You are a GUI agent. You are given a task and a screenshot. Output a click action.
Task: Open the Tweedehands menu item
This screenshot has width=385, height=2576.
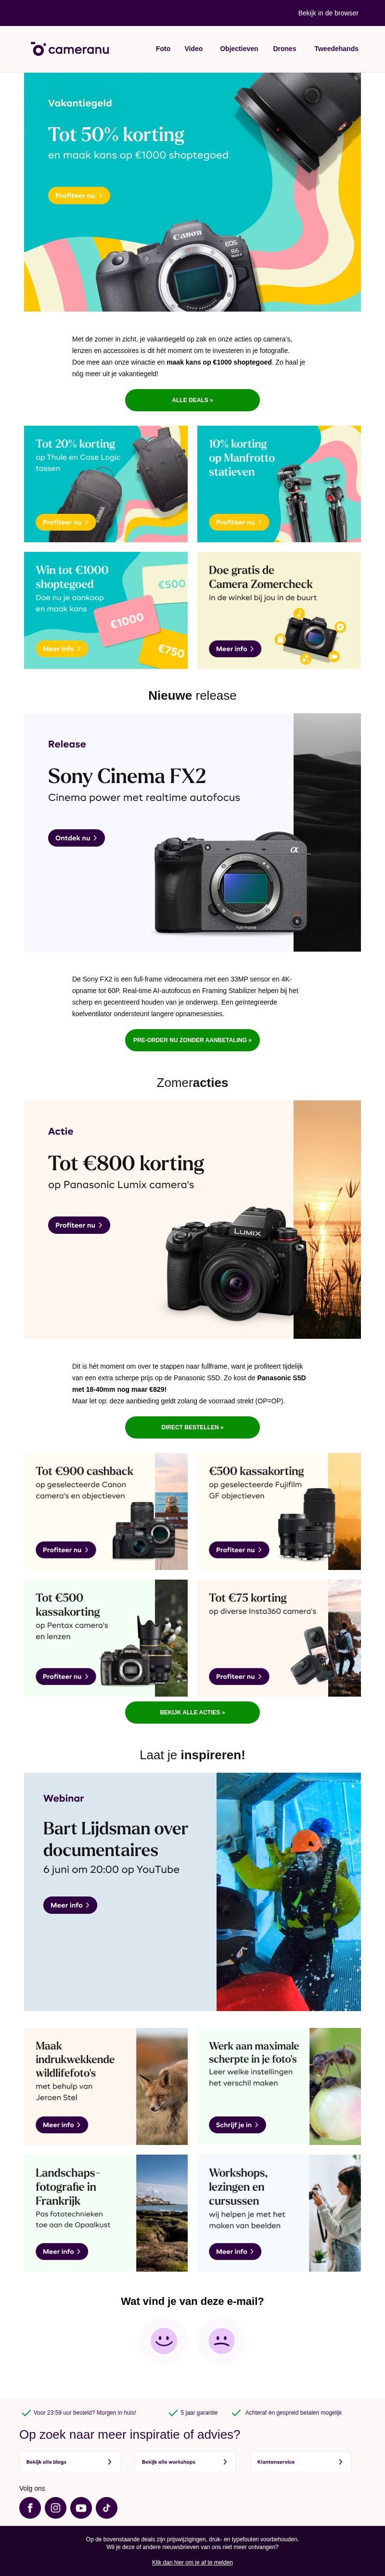336,49
